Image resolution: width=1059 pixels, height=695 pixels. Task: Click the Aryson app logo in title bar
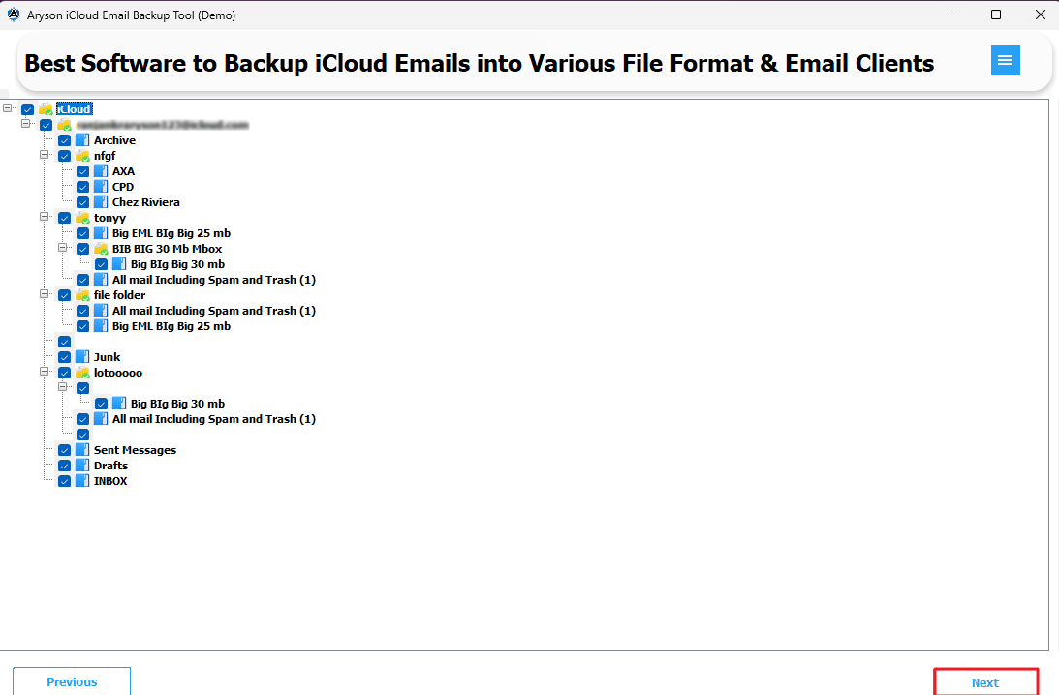[14, 15]
